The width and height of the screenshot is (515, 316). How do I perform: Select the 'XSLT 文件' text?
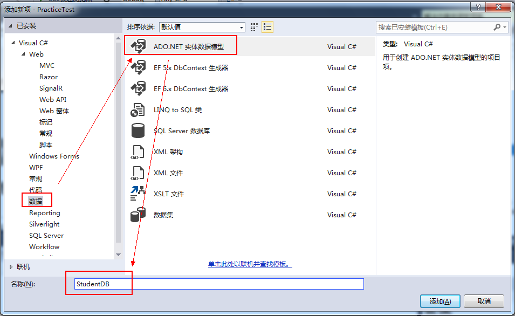point(168,194)
